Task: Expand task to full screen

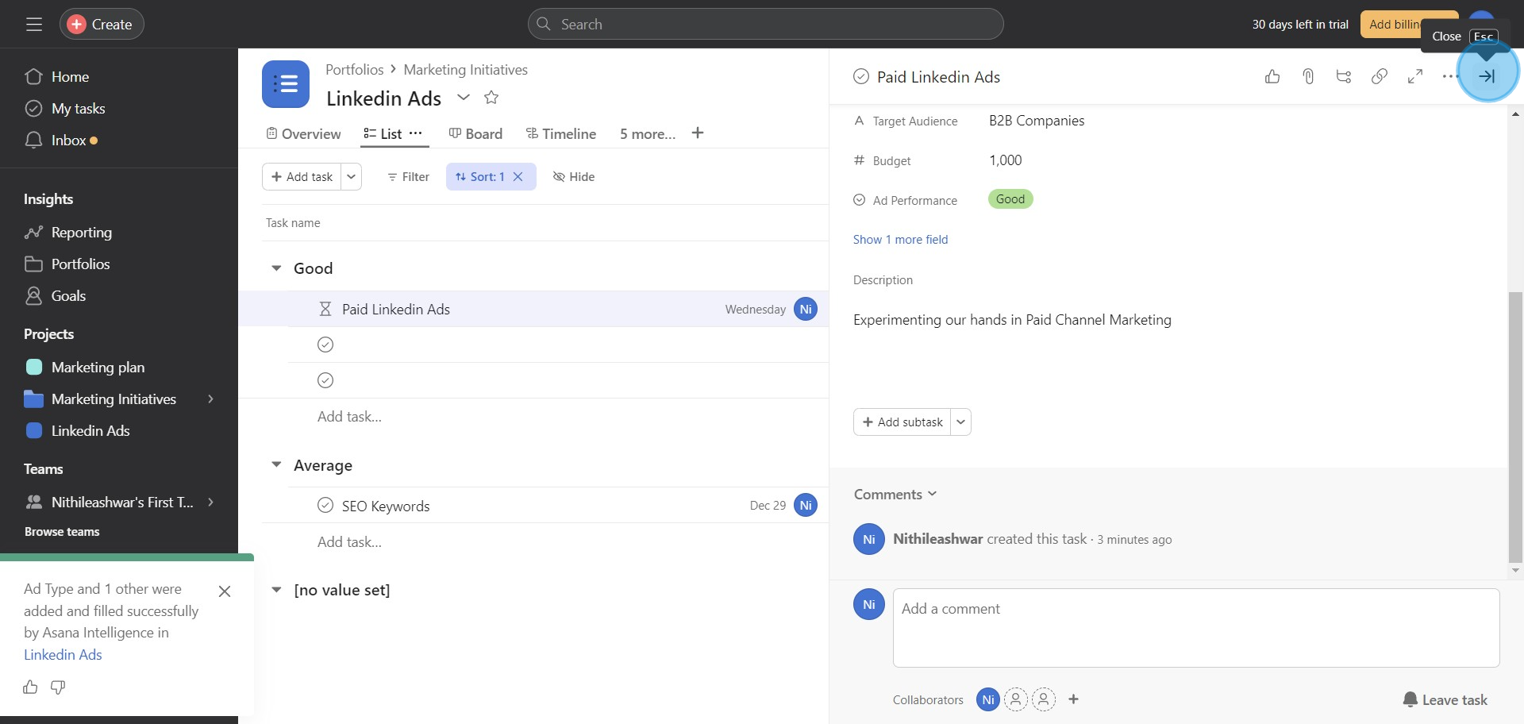Action: pyautogui.click(x=1415, y=77)
